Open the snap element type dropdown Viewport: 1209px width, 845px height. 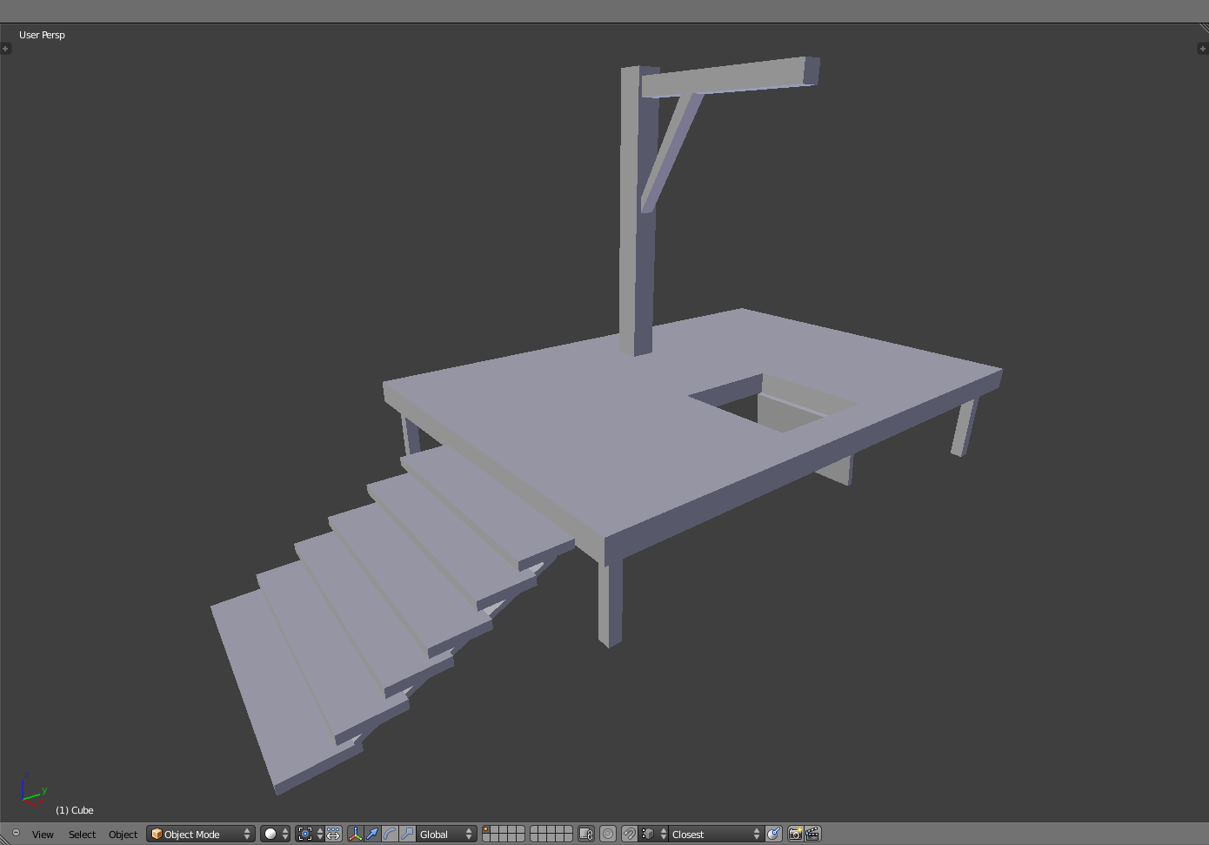tap(653, 834)
